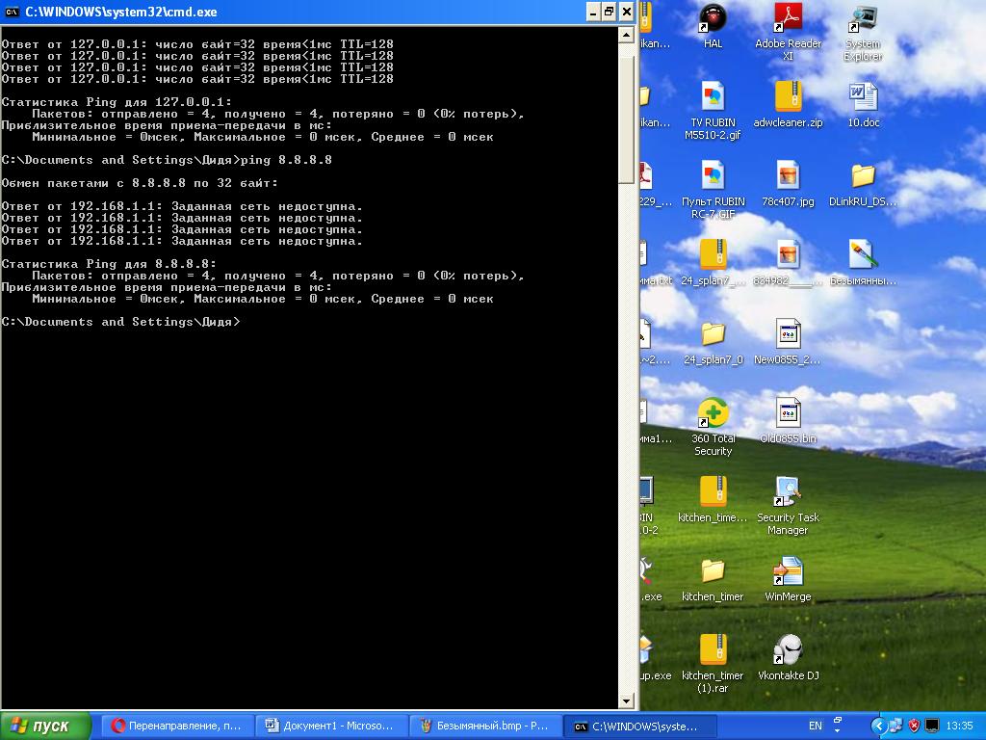
Task: Open the Vkontakte DJ shortcut
Action: click(788, 650)
